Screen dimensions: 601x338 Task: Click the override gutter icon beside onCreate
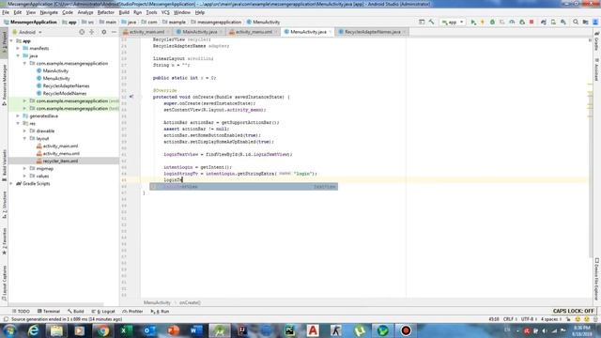(x=131, y=97)
